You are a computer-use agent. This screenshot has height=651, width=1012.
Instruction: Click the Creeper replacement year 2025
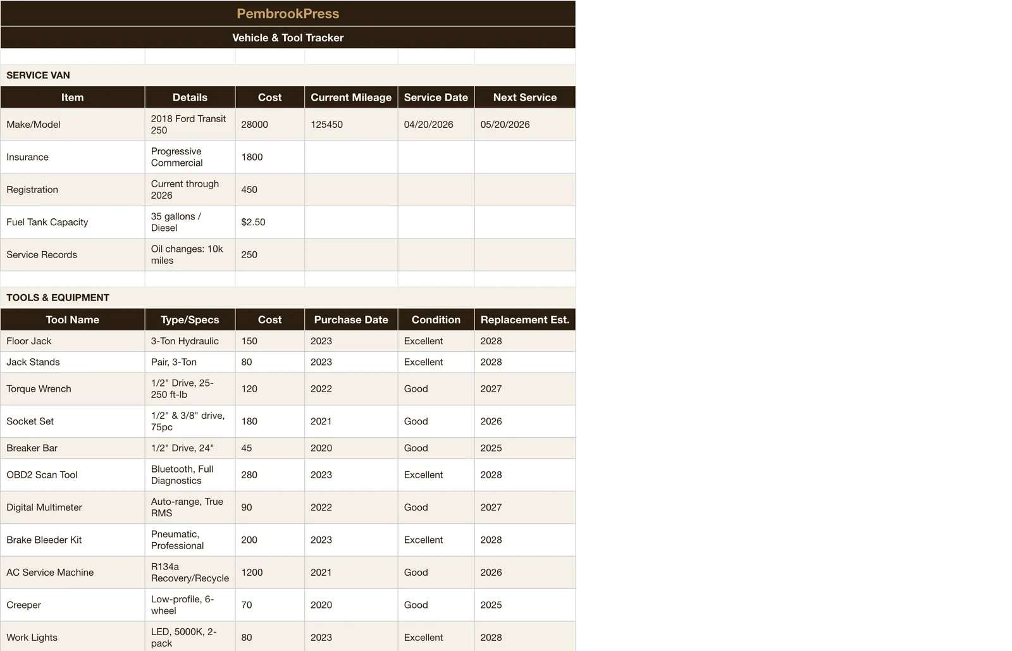coord(525,605)
